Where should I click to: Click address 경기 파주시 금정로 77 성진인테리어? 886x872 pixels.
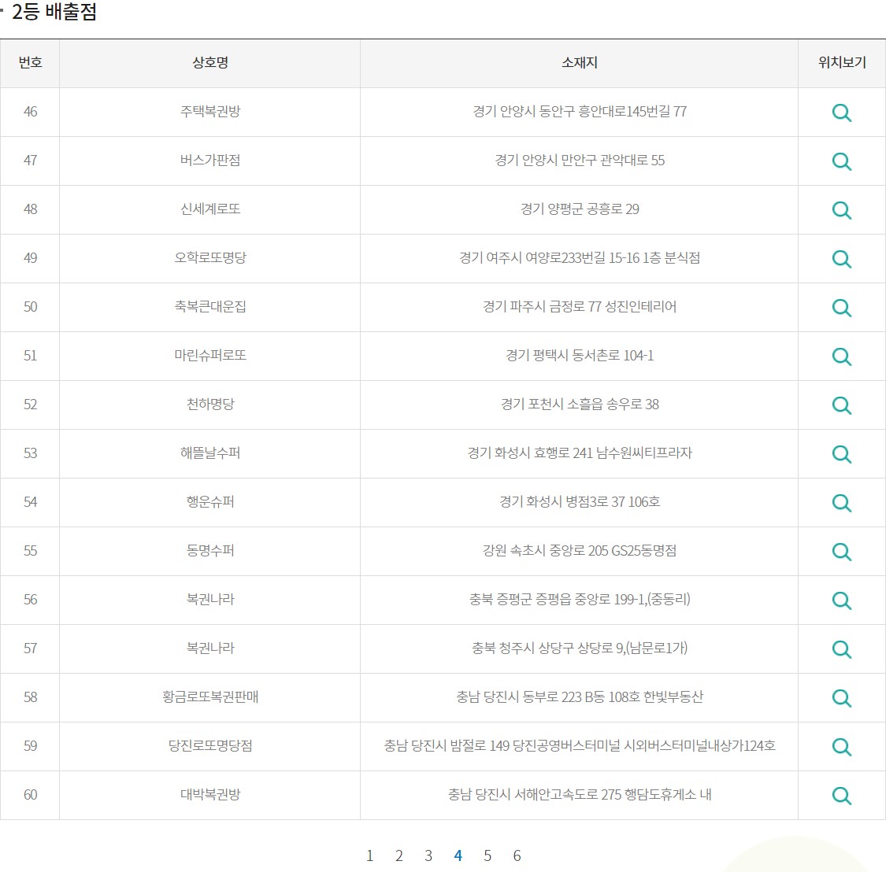580,307
